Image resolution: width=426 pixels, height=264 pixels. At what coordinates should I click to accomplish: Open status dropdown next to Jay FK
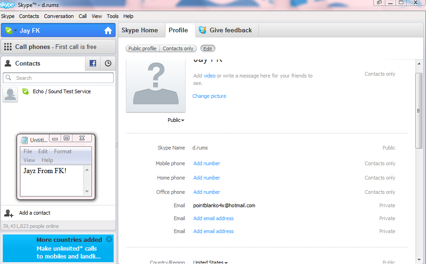16,30
